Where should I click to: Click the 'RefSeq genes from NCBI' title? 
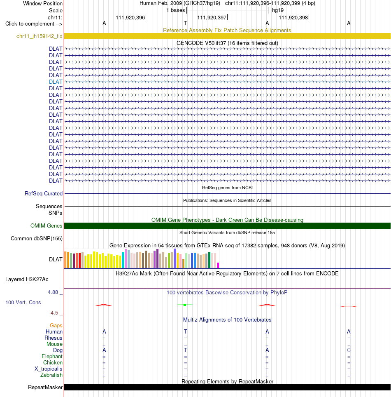pos(227,188)
